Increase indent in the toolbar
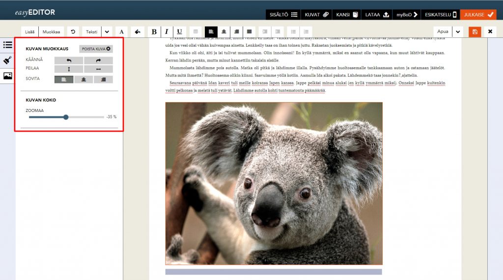 pos(278,32)
